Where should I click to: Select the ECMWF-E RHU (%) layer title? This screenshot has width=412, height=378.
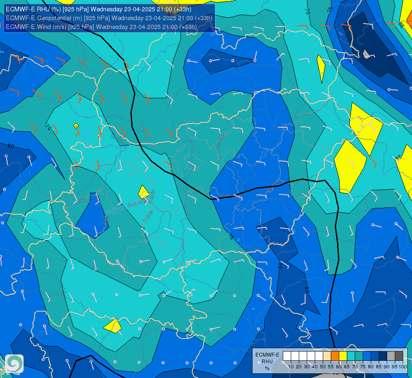pos(98,9)
